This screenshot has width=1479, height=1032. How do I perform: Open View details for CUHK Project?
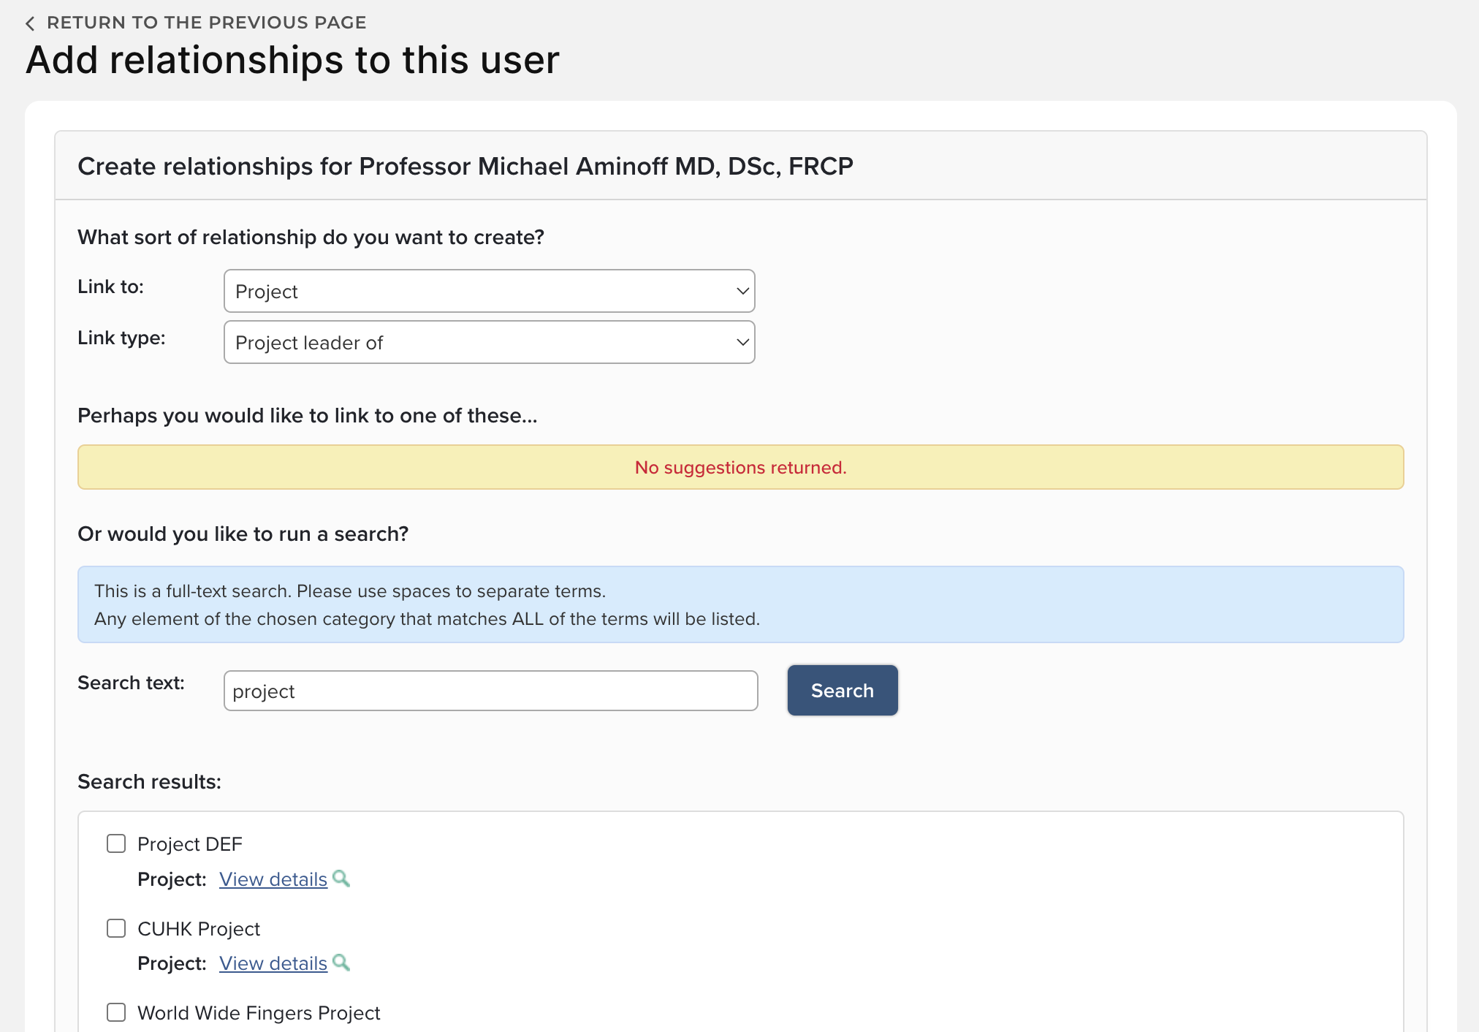coord(273,963)
